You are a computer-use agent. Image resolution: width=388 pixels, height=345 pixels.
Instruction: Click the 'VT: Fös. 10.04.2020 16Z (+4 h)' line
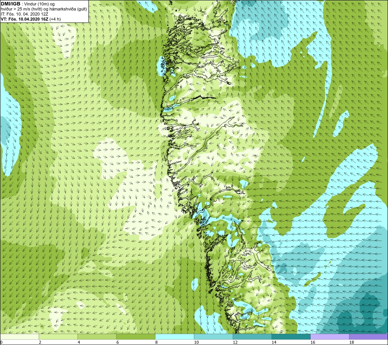(x=31, y=19)
